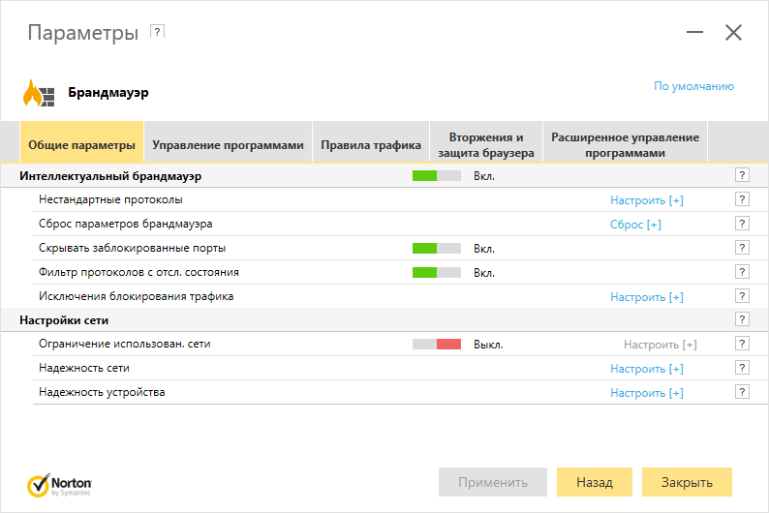
Task: Expand Настроить [+] for Исключения блокирования трафика
Action: tap(646, 297)
